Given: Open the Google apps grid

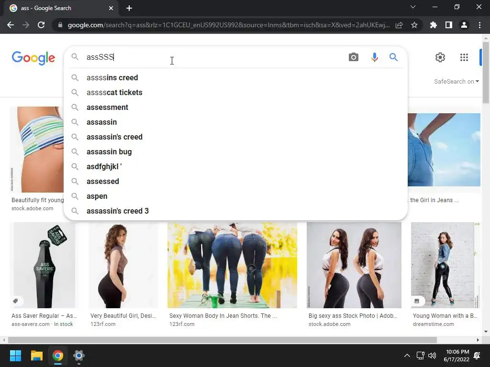Looking at the screenshot, I should tap(464, 57).
